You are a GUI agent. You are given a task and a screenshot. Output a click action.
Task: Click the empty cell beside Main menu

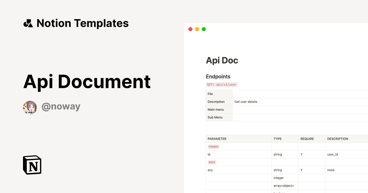tap(300, 110)
